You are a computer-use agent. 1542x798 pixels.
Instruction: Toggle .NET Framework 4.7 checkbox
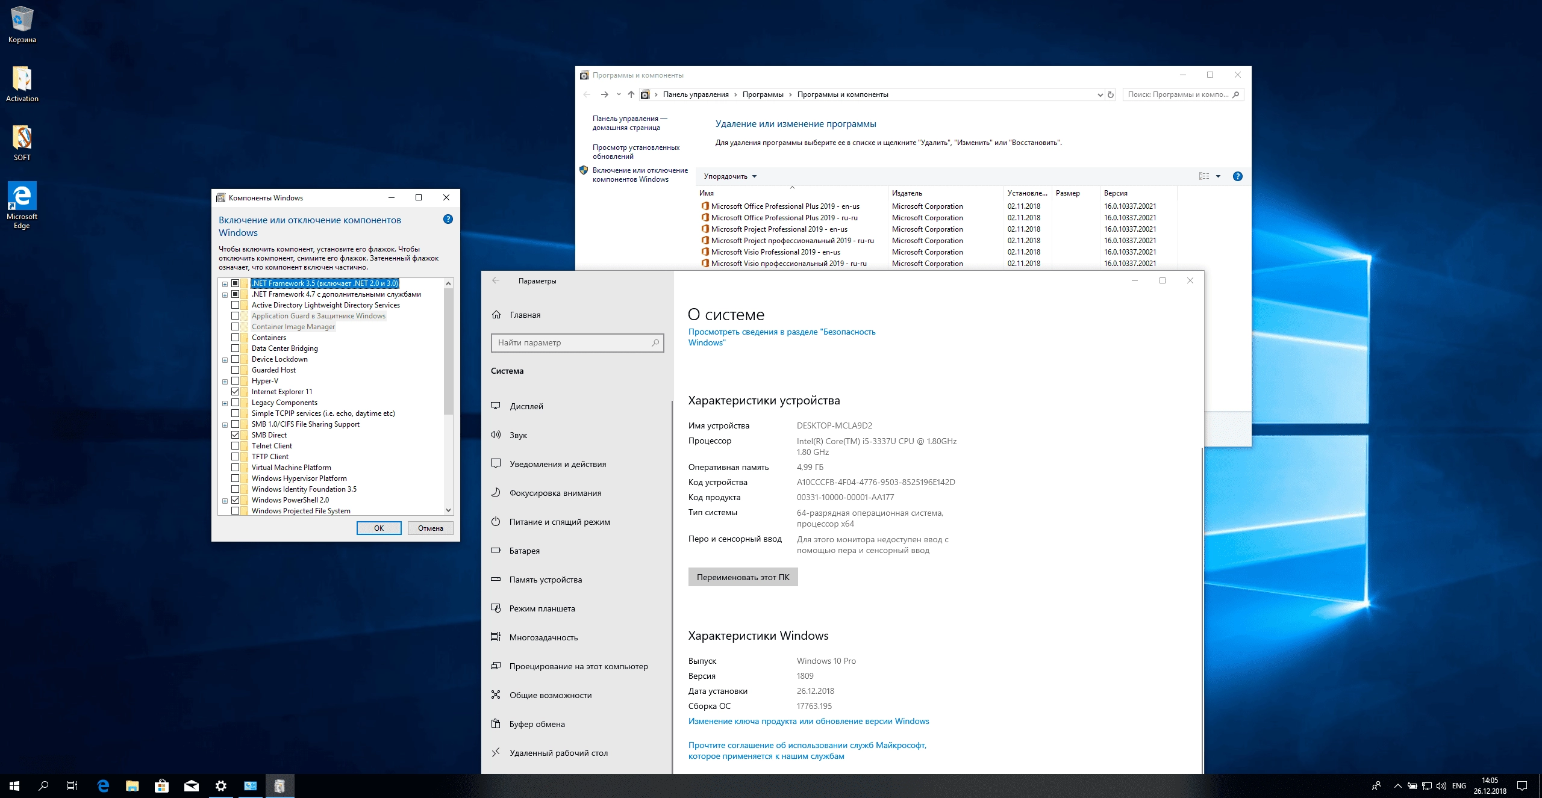point(236,294)
